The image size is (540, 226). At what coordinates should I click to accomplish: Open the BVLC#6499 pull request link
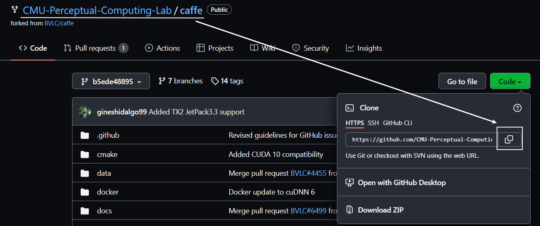coord(308,211)
